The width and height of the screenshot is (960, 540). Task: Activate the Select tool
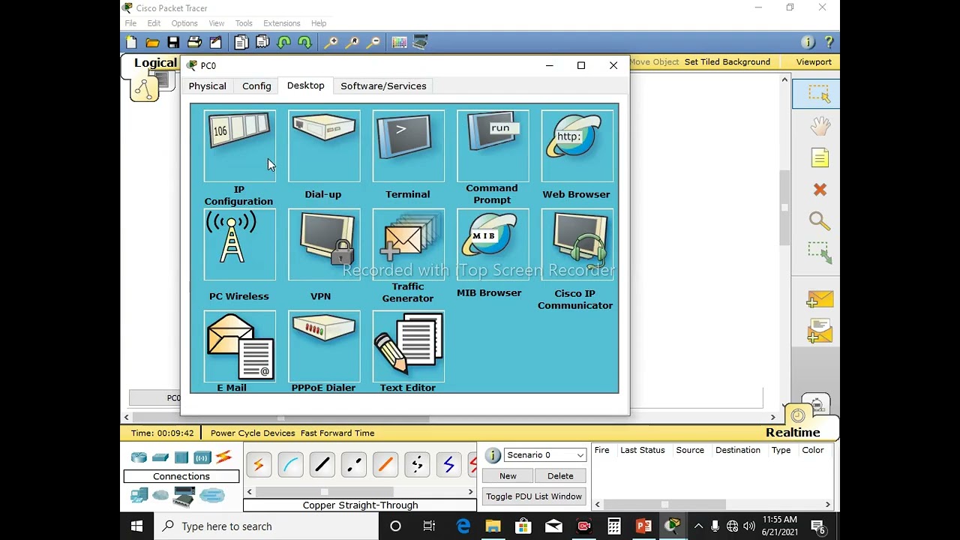click(x=819, y=94)
